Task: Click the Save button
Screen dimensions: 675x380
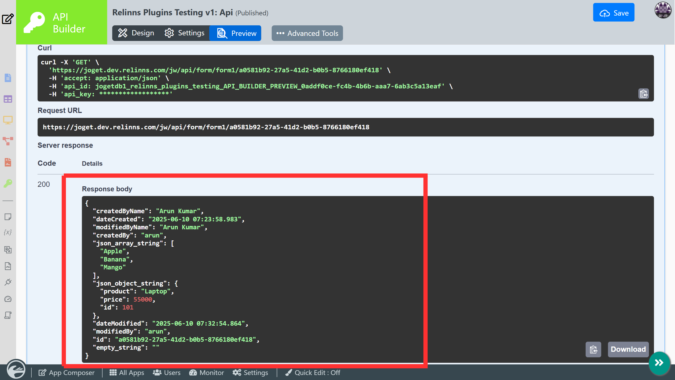Action: [614, 13]
